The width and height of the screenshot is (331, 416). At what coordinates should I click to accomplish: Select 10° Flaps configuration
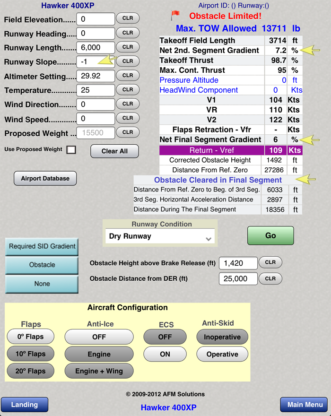[x=31, y=354]
